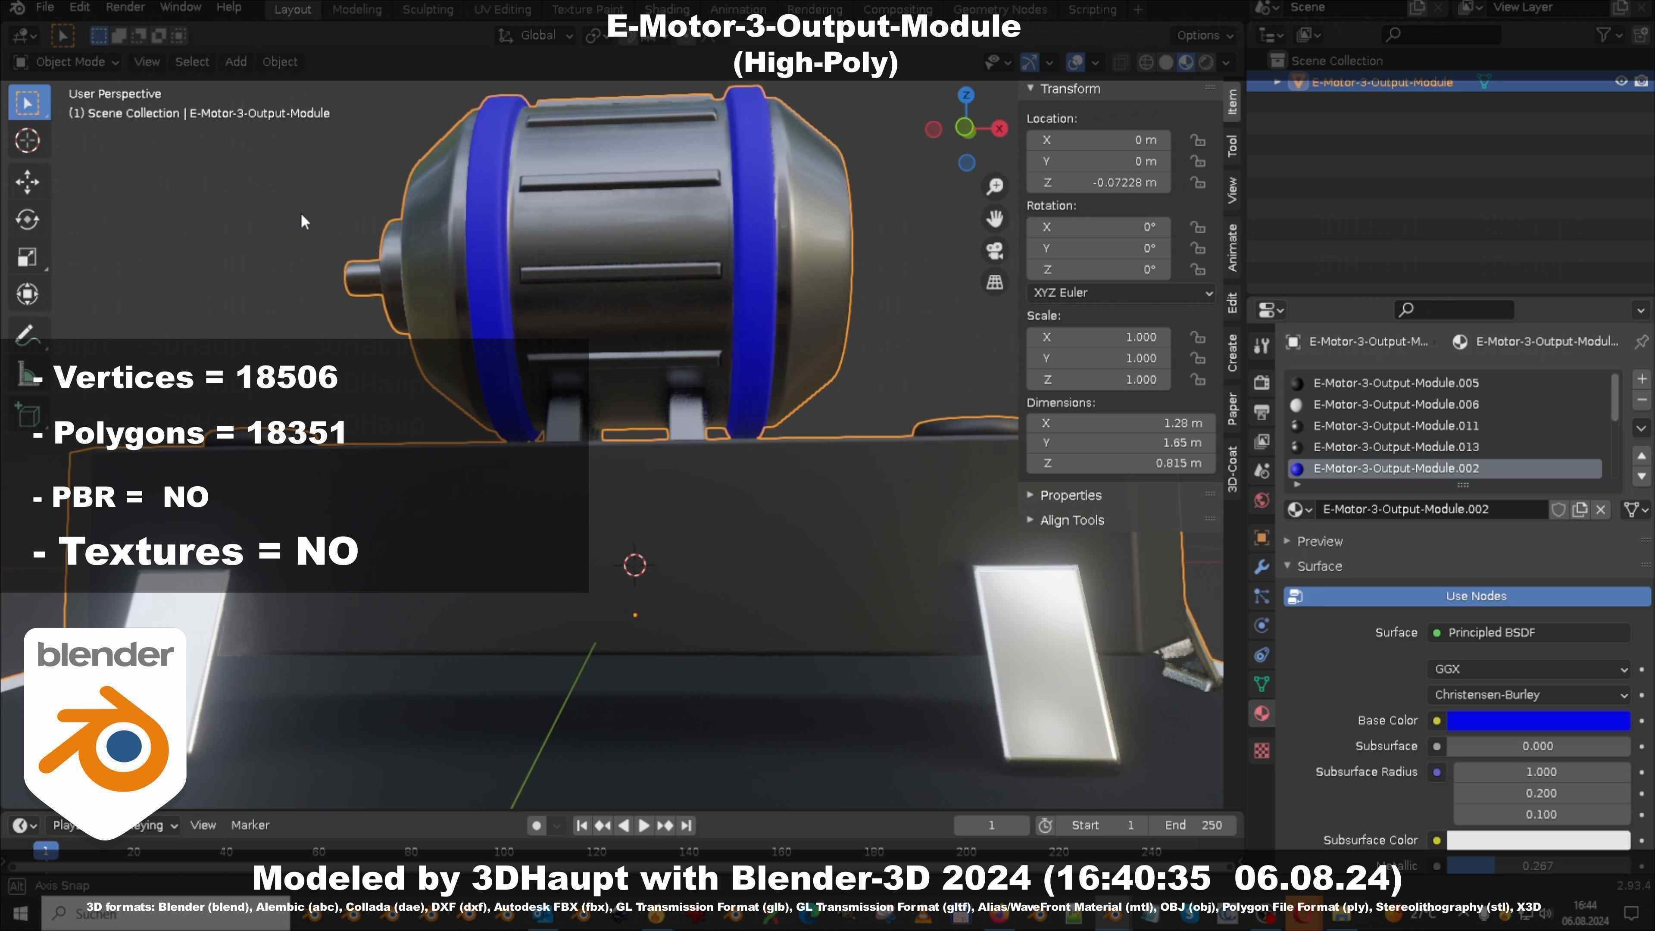Switch to wireframe shading mode

coord(1146,62)
